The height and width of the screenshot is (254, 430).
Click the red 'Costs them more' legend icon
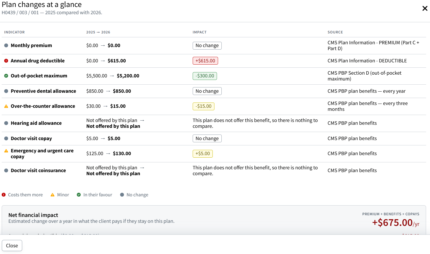(4, 195)
